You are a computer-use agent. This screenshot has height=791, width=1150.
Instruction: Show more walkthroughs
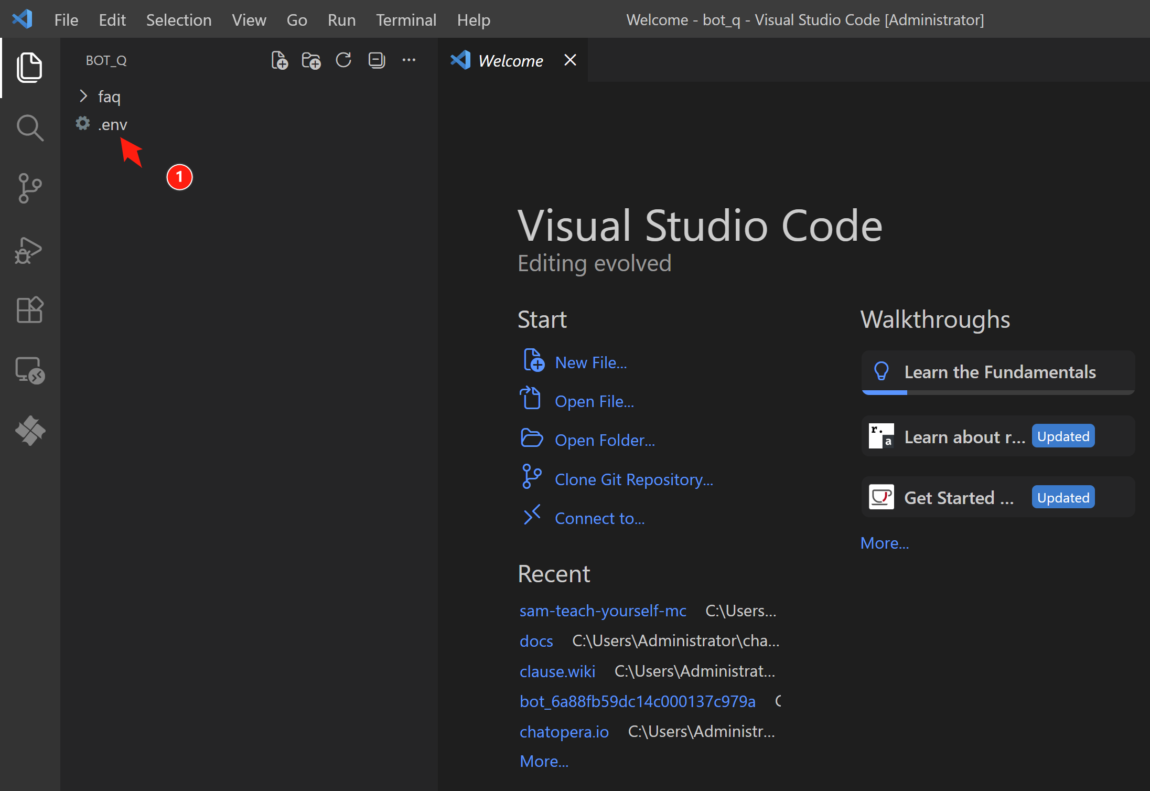(x=885, y=543)
